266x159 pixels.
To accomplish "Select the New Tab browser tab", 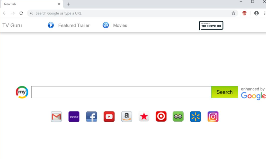I will click(x=32, y=4).
